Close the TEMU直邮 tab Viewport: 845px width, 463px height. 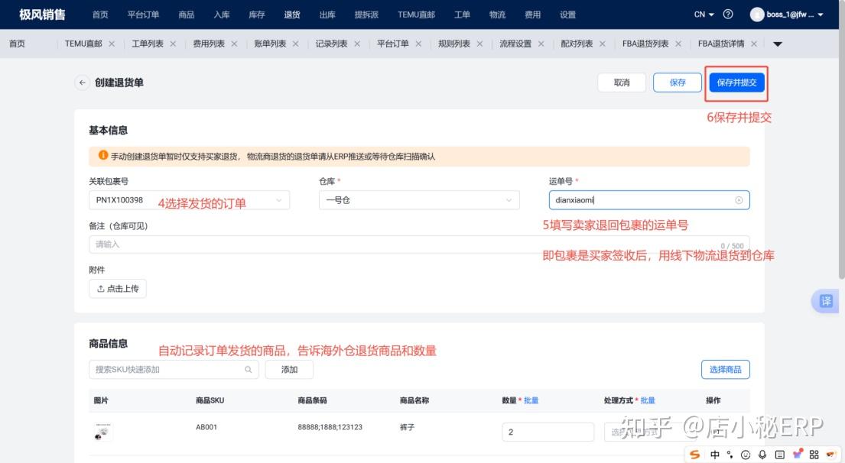coord(112,44)
